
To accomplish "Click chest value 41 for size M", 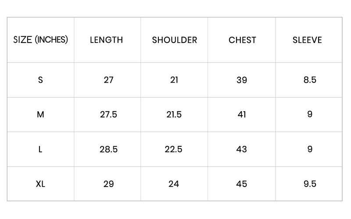I will coord(242,115).
